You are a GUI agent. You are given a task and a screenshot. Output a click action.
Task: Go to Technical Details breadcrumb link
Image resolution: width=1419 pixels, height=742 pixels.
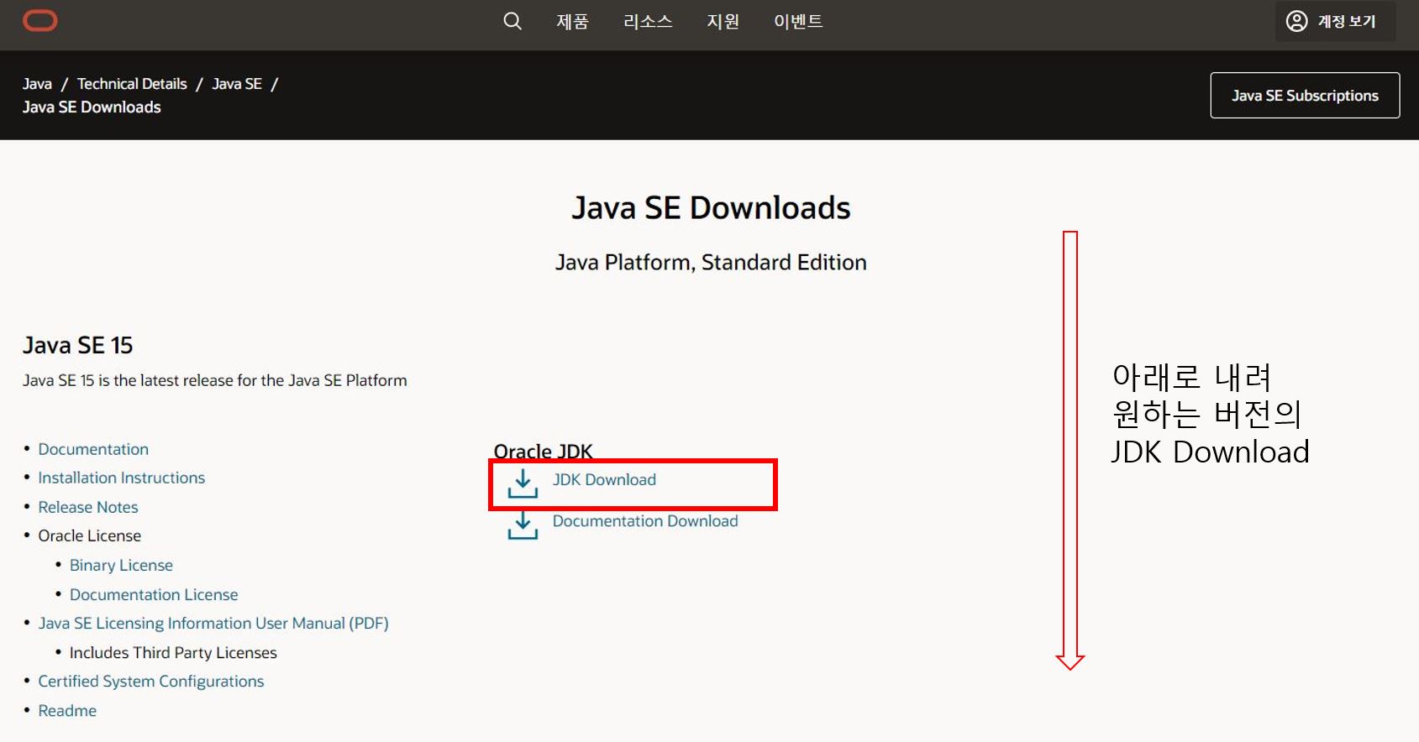pos(132,84)
